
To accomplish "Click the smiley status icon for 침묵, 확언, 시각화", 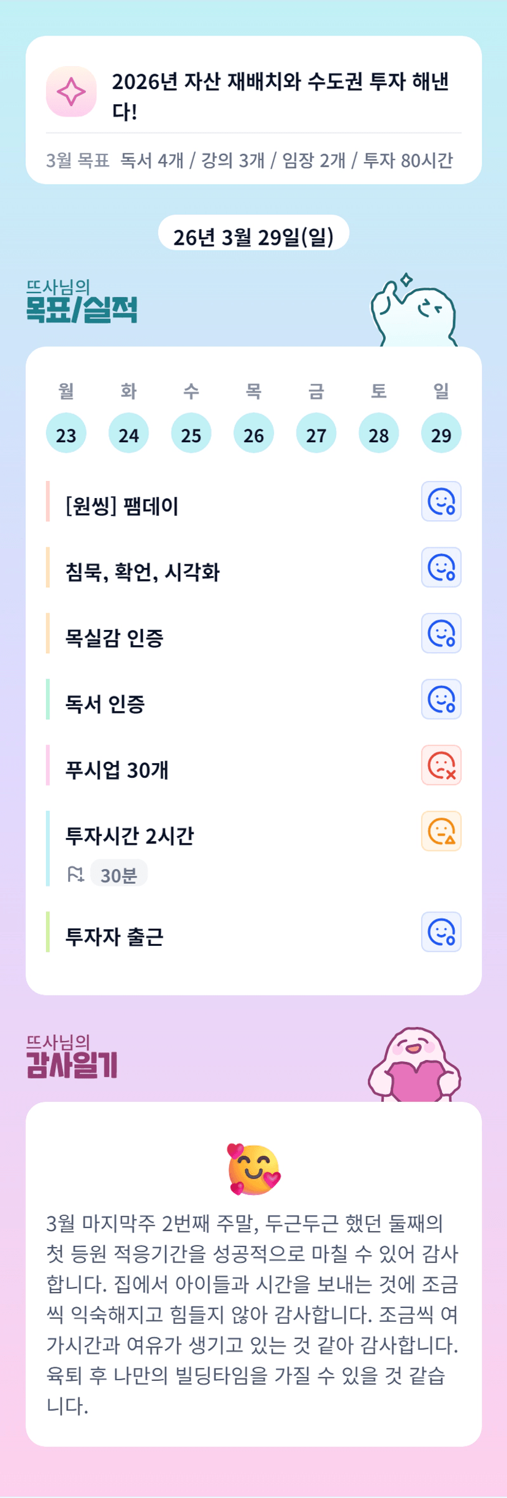I will tap(441, 567).
